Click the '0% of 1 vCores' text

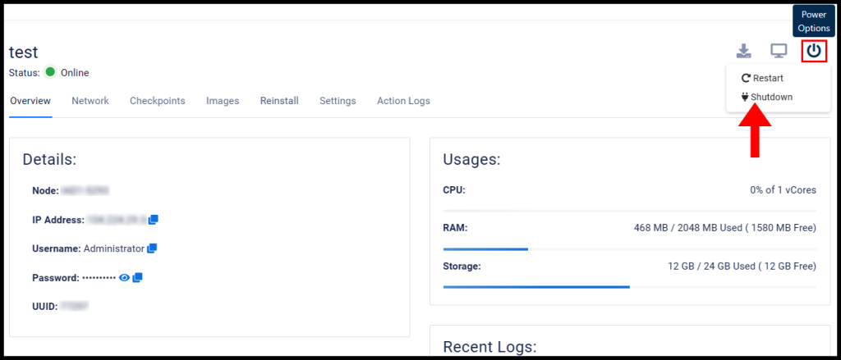pyautogui.click(x=783, y=190)
